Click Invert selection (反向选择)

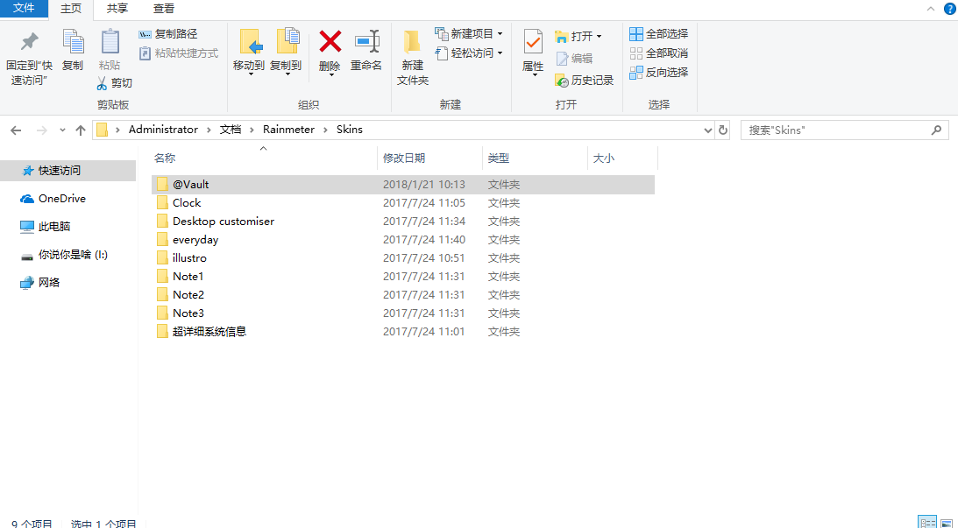pos(658,72)
